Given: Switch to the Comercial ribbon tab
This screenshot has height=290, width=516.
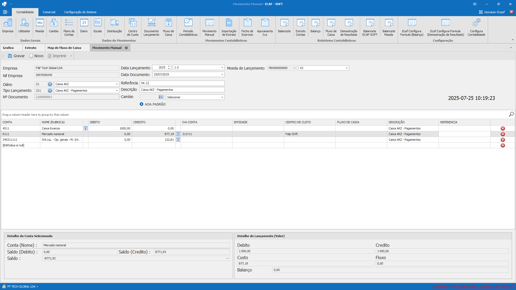Looking at the screenshot, I should 49,12.
